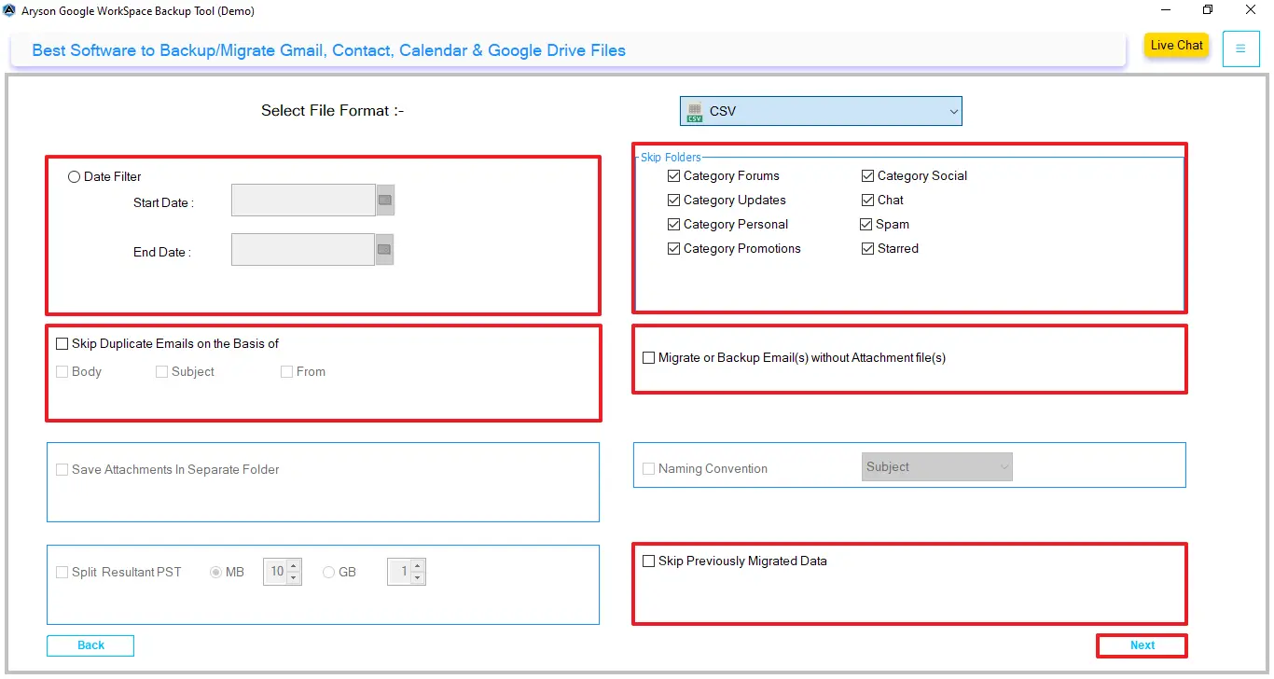
Task: Increase the MB split size stepper
Action: (294, 566)
